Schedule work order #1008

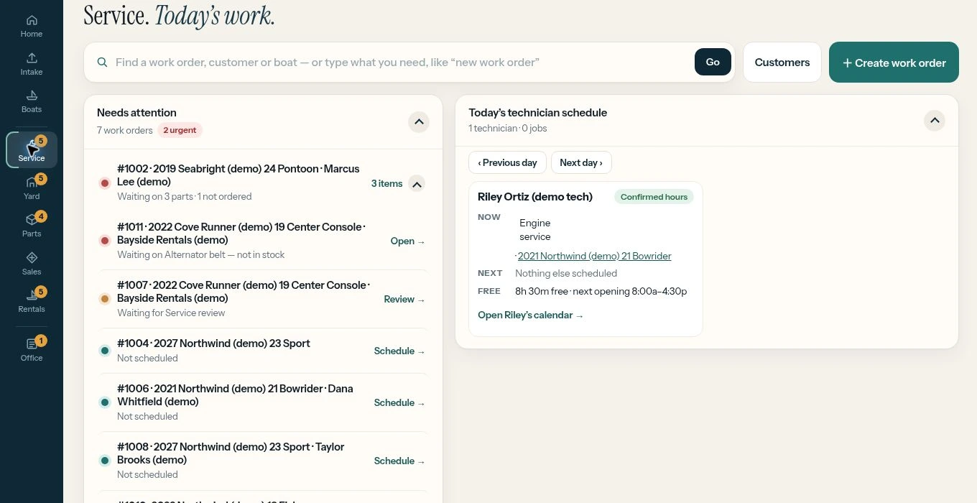click(399, 461)
